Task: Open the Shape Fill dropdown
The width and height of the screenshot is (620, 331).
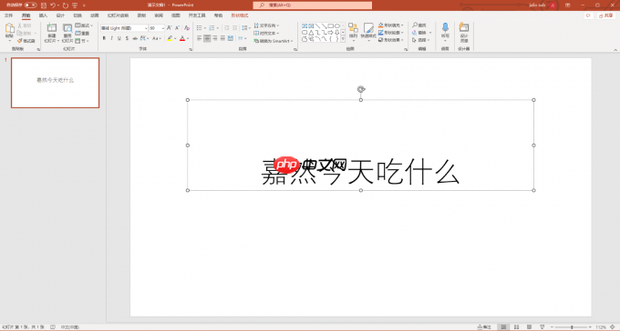Action: (x=390, y=25)
